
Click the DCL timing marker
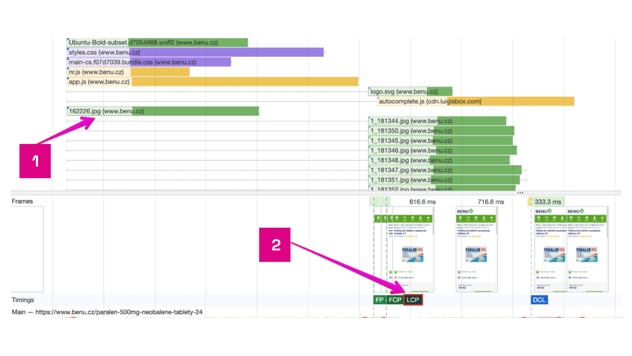coord(539,300)
